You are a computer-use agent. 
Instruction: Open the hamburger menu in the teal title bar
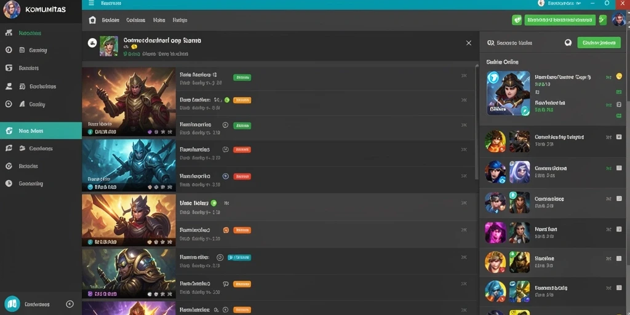[91, 3]
